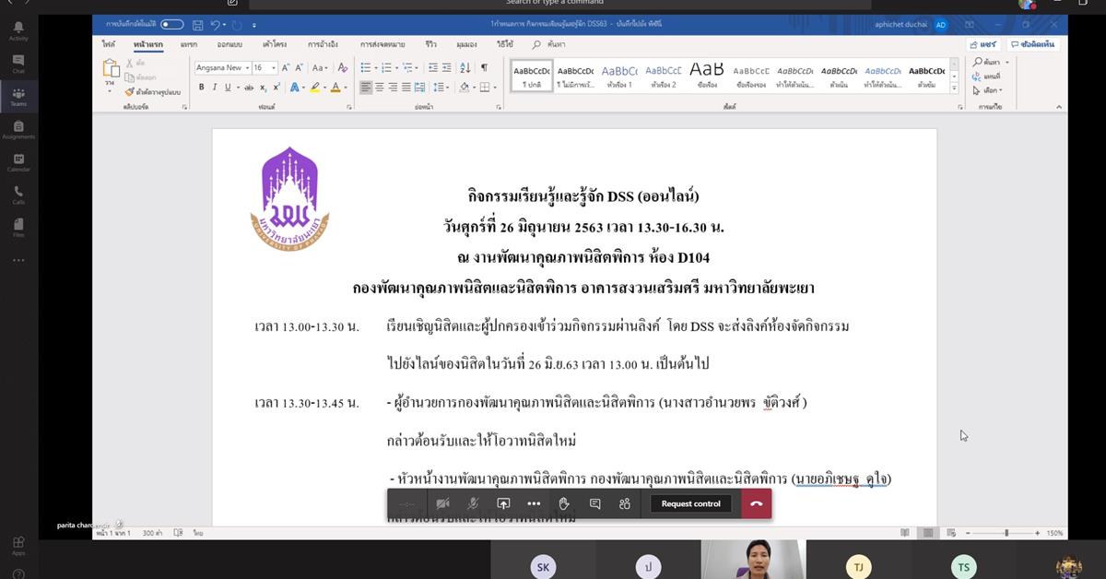Toggle Italic formatting
Screen dimensions: 1106x579
click(x=215, y=88)
